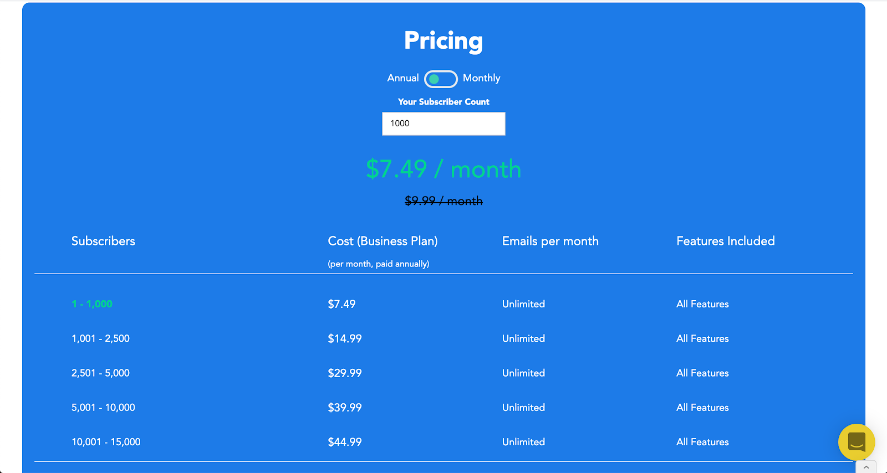
Task: Click the Your Subscriber Count input field
Action: 443,124
